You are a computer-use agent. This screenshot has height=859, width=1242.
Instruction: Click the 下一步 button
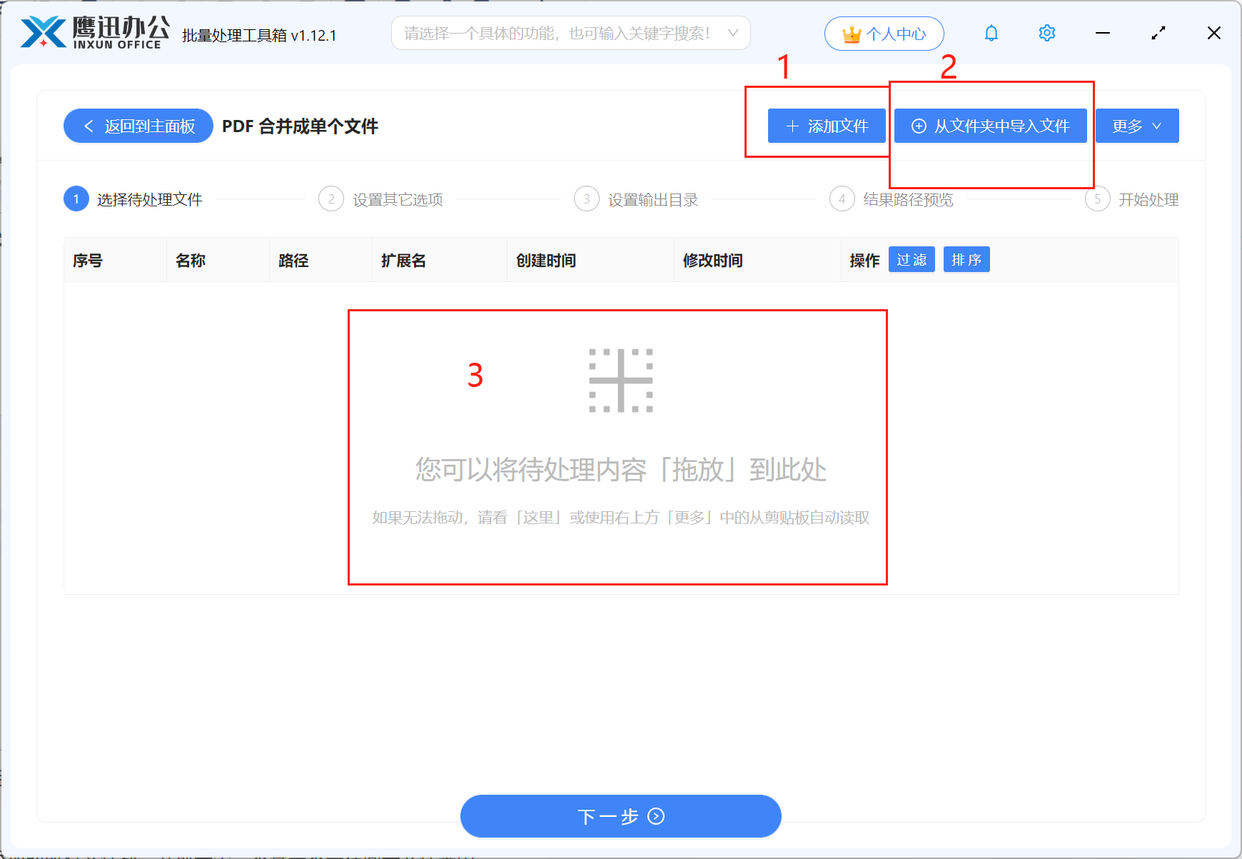pyautogui.click(x=620, y=816)
